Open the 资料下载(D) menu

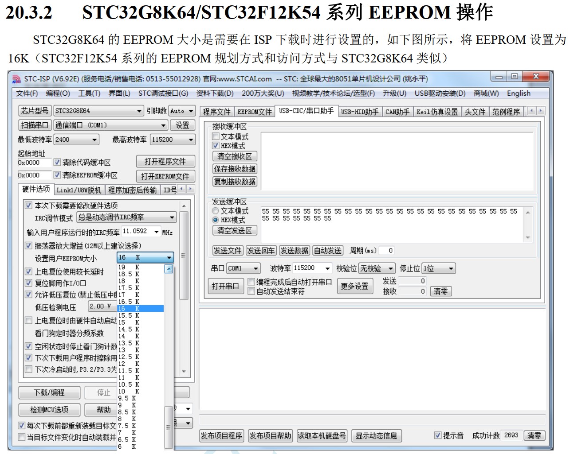(x=215, y=93)
